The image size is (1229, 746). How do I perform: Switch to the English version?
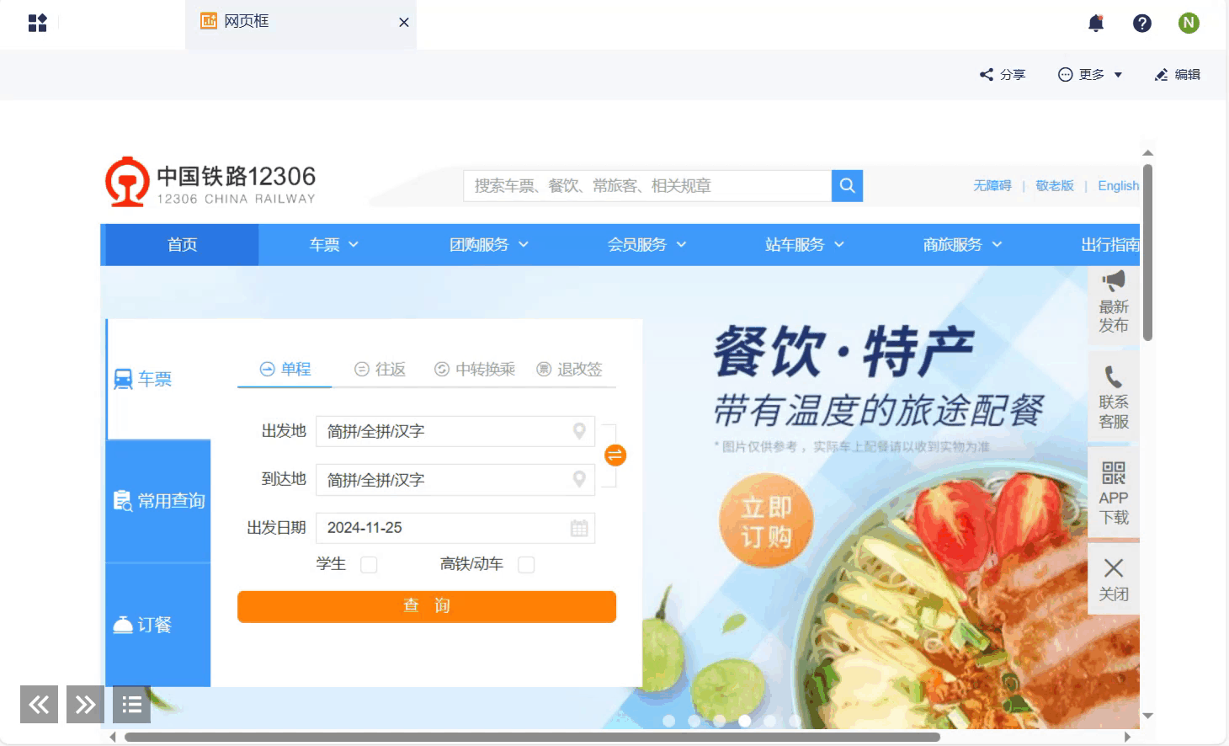1118,185
